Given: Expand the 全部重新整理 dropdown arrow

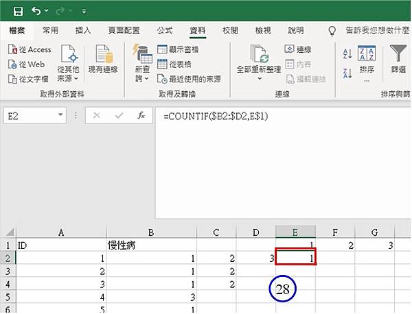Looking at the screenshot, I should pyautogui.click(x=260, y=78).
